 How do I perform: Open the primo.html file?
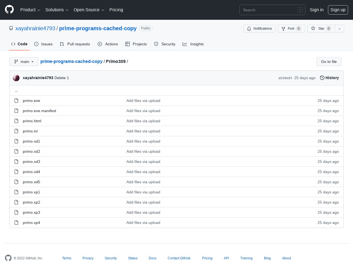coord(32,121)
